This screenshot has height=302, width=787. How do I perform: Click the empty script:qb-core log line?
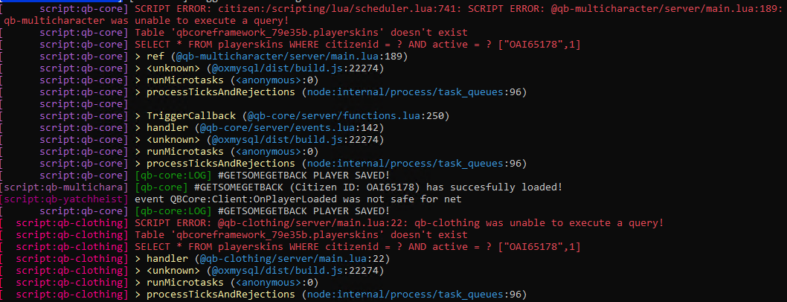(x=64, y=104)
